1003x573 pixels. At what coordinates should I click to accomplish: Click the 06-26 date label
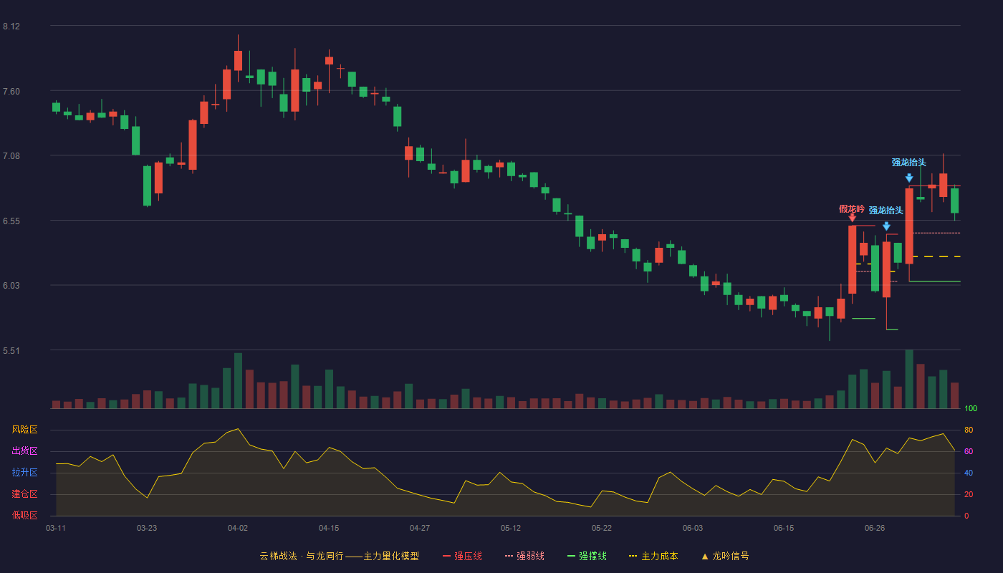(875, 528)
